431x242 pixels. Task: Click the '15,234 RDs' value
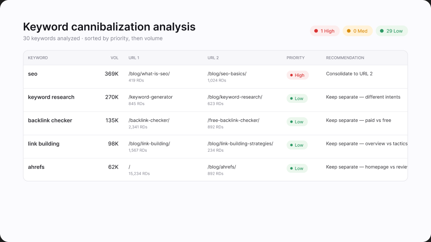tap(139, 174)
